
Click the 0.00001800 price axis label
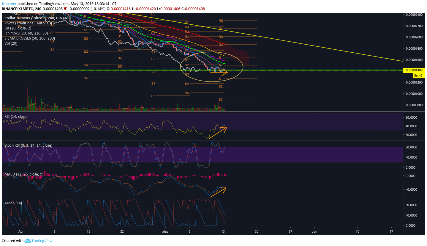point(414,48)
